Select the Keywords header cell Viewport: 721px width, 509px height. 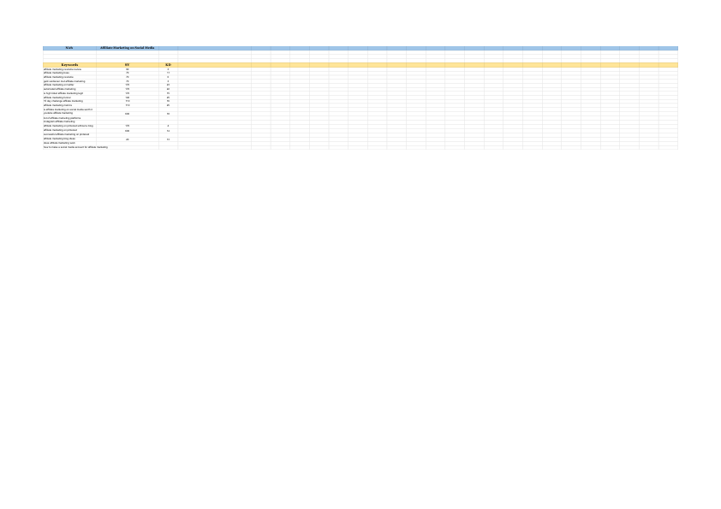pos(70,65)
